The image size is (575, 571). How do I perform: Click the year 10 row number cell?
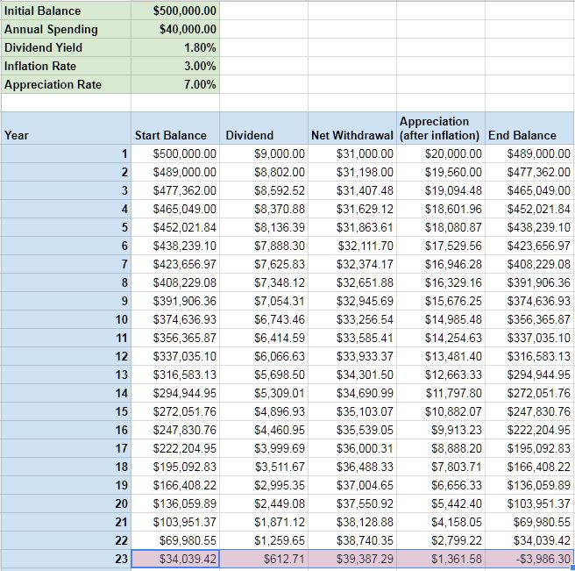pos(66,319)
